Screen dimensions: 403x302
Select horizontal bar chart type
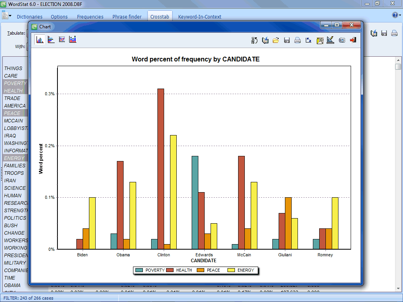pos(51,40)
